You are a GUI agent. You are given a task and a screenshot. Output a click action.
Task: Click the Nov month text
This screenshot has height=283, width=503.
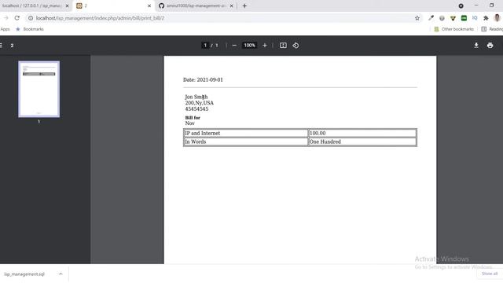pos(190,123)
